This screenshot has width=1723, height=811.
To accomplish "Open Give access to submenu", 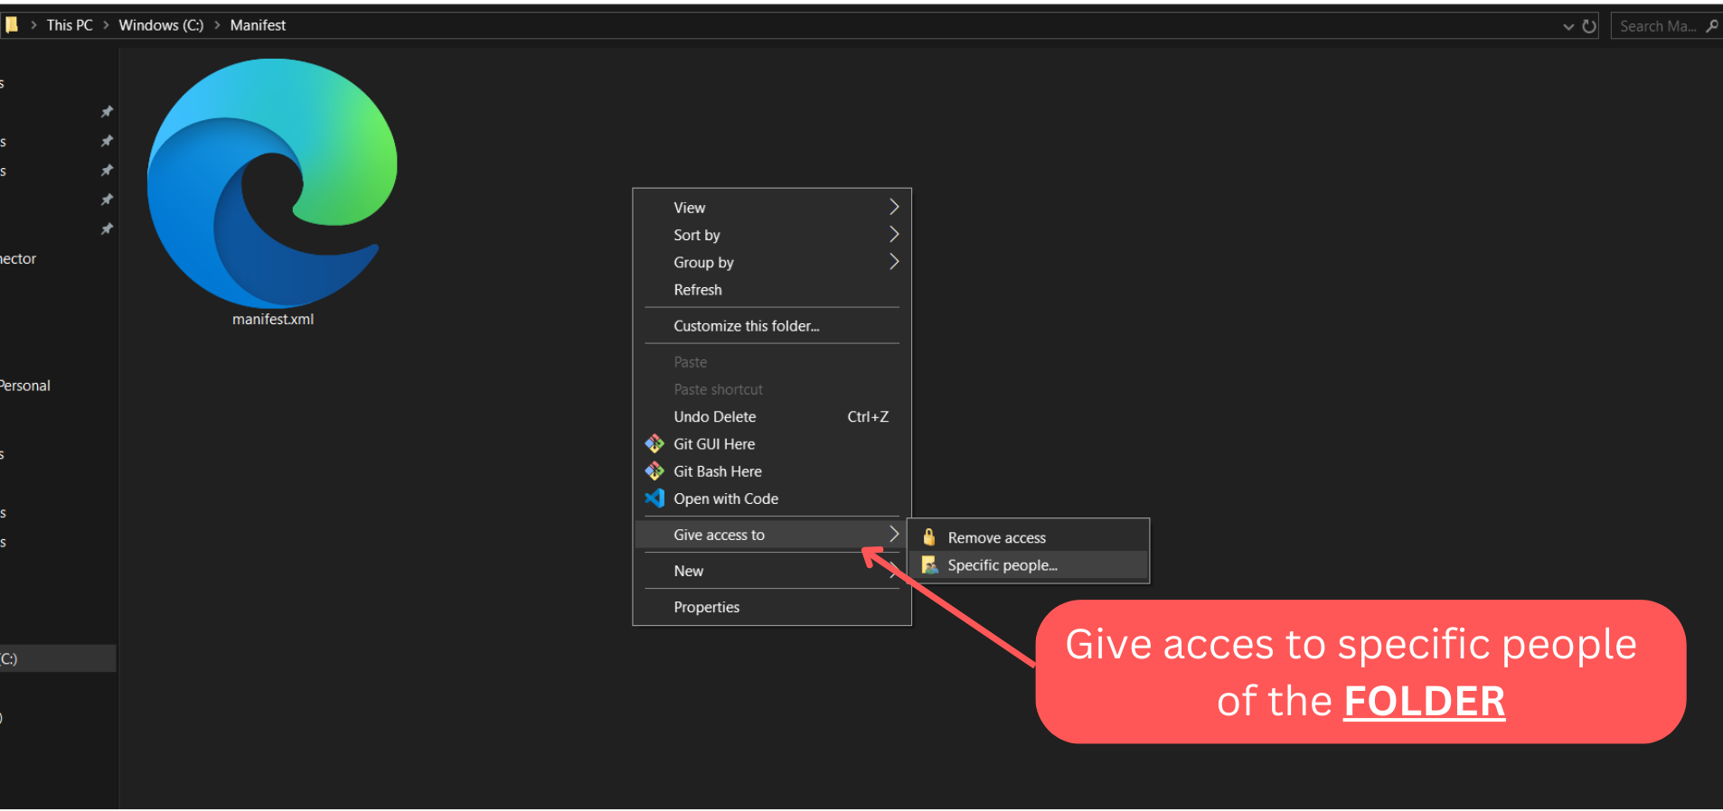I will 771,535.
